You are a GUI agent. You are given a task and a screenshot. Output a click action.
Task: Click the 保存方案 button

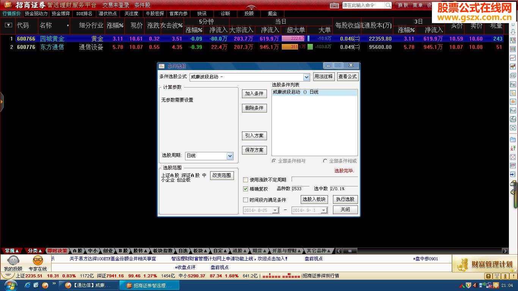coord(254,150)
